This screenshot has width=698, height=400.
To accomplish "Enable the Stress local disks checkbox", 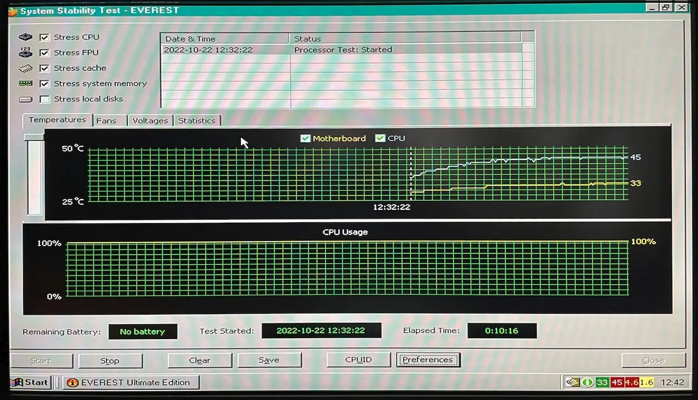I will pos(44,99).
